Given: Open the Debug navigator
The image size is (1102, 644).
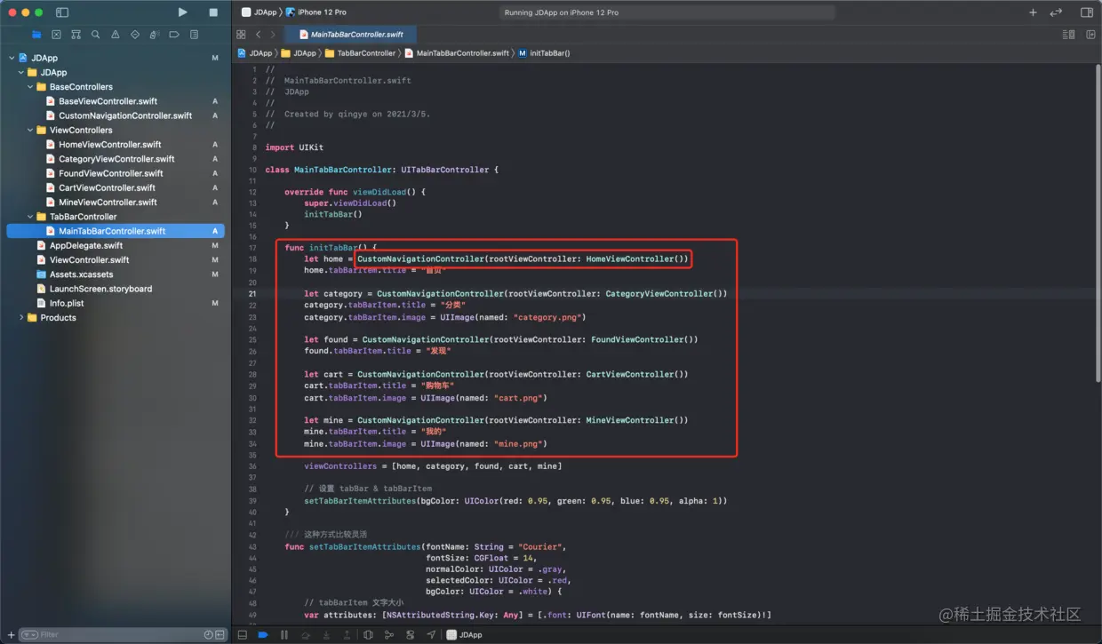Looking at the screenshot, I should [155, 35].
